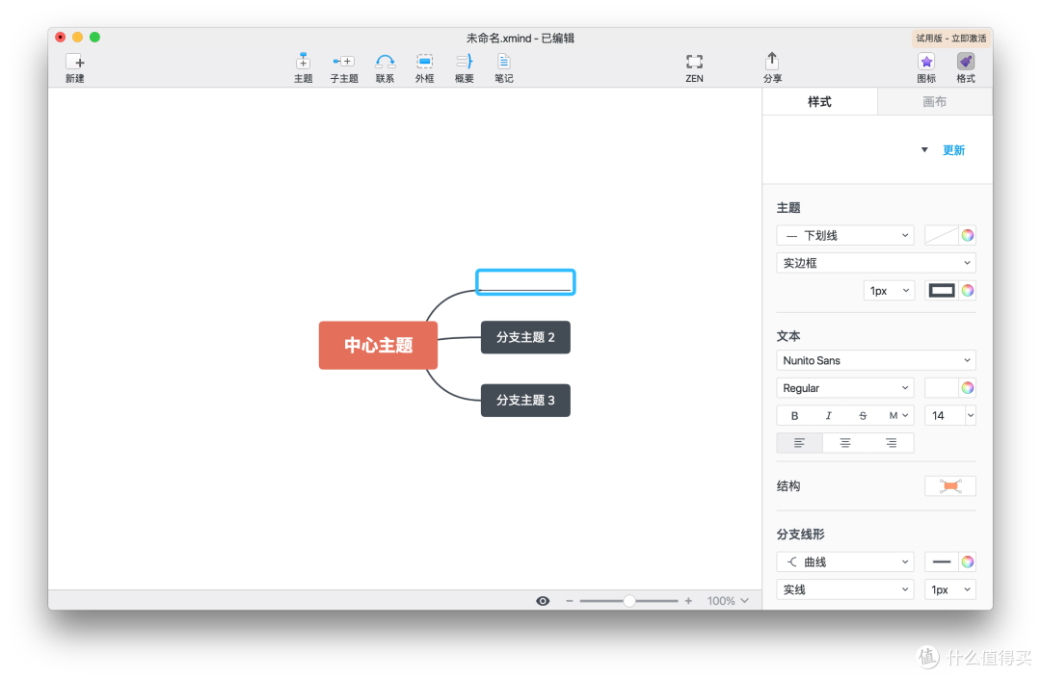Toggle the eye visibility icon in status bar
Image resolution: width=1041 pixels, height=679 pixels.
pyautogui.click(x=543, y=601)
